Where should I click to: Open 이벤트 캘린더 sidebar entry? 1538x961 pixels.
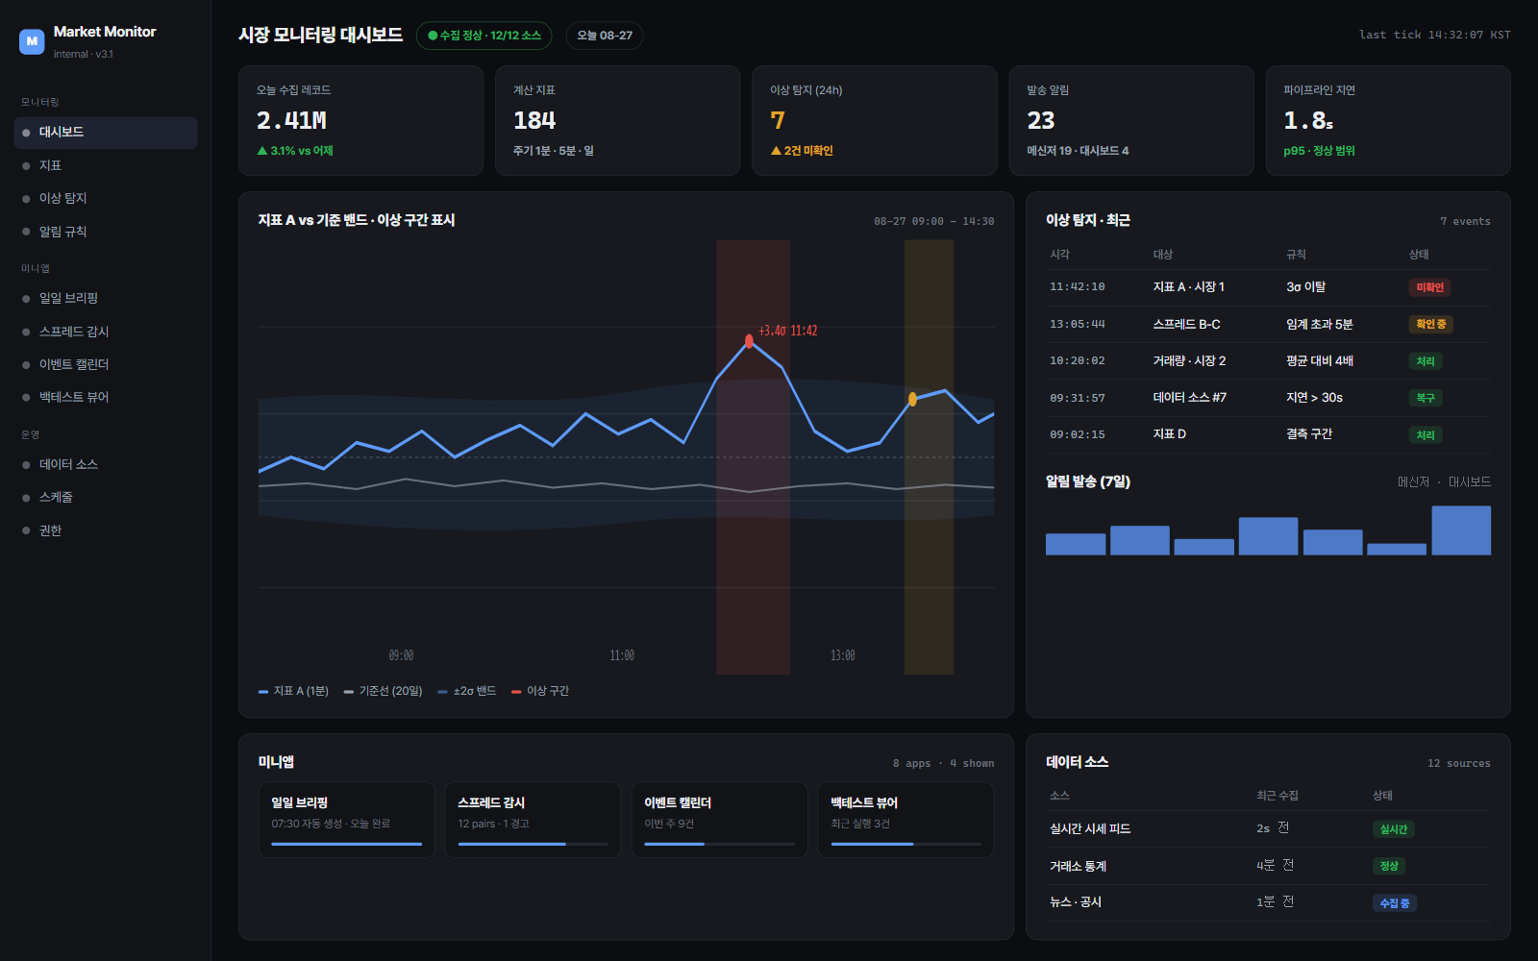106,364
